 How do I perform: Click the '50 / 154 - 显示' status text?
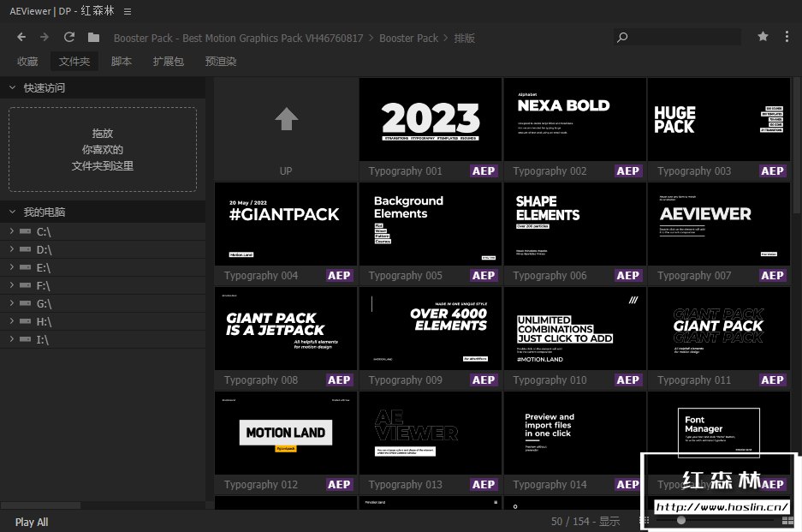point(585,521)
